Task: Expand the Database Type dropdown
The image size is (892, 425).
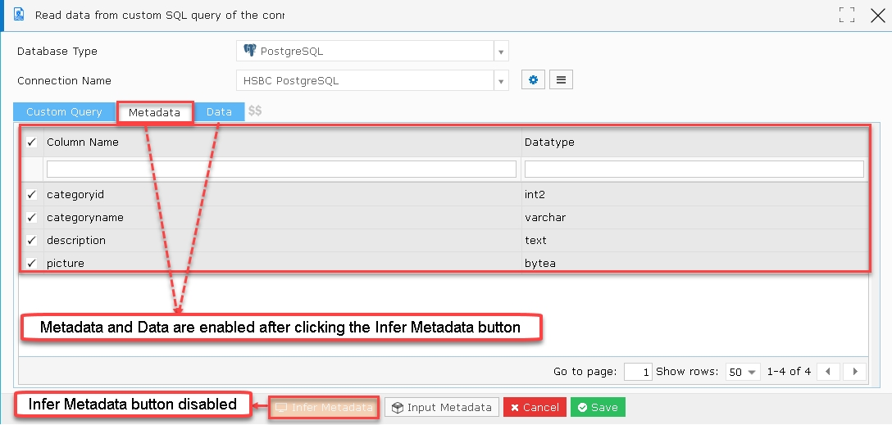Action: (501, 51)
